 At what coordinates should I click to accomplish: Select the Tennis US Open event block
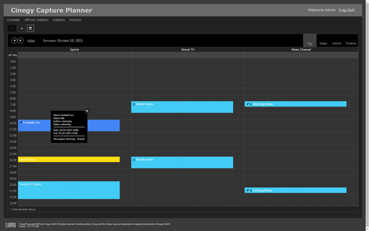69,190
